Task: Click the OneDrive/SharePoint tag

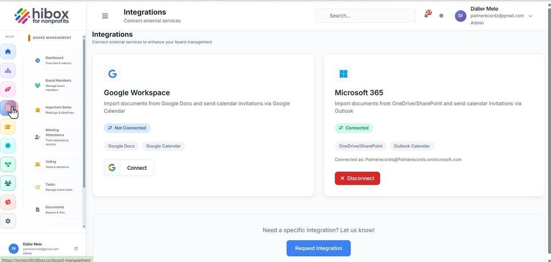Action: click(x=361, y=146)
